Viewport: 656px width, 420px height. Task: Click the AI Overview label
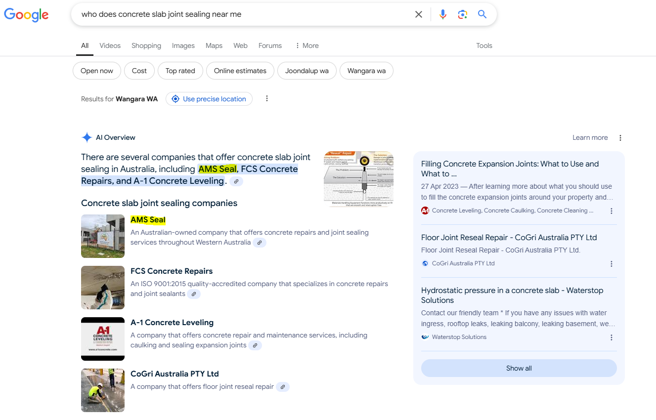(x=116, y=138)
